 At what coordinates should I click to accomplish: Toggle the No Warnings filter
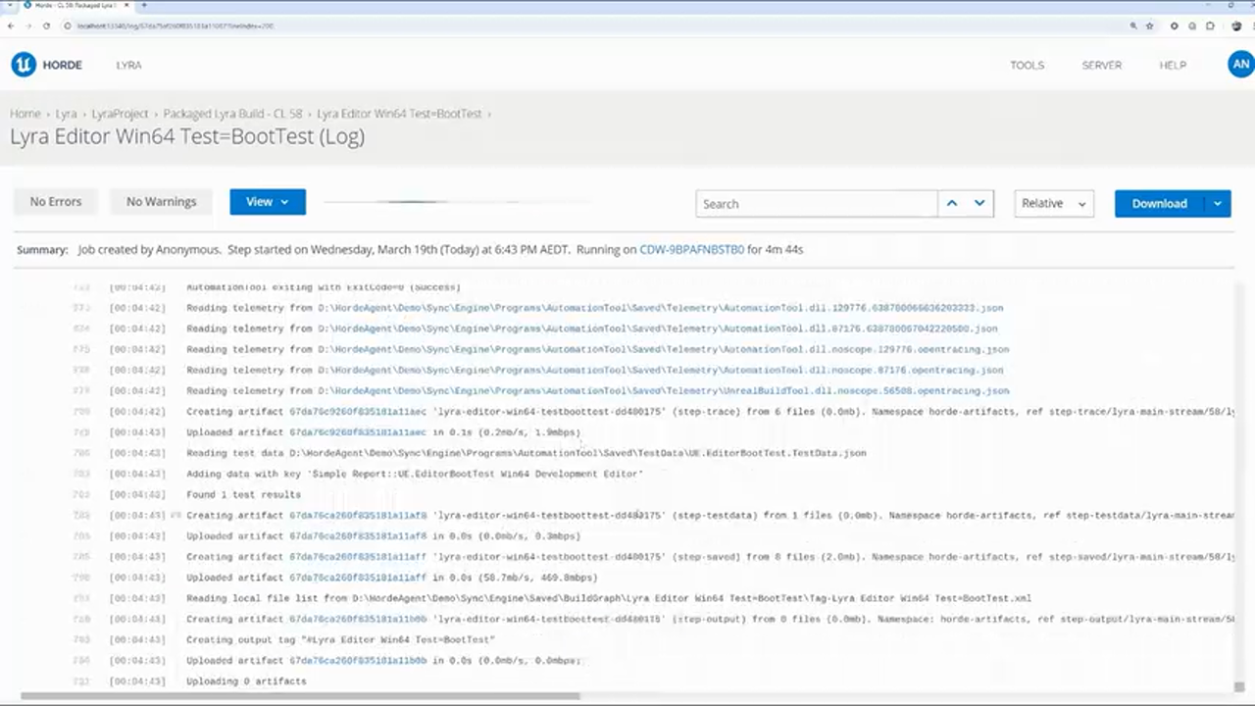pos(161,202)
